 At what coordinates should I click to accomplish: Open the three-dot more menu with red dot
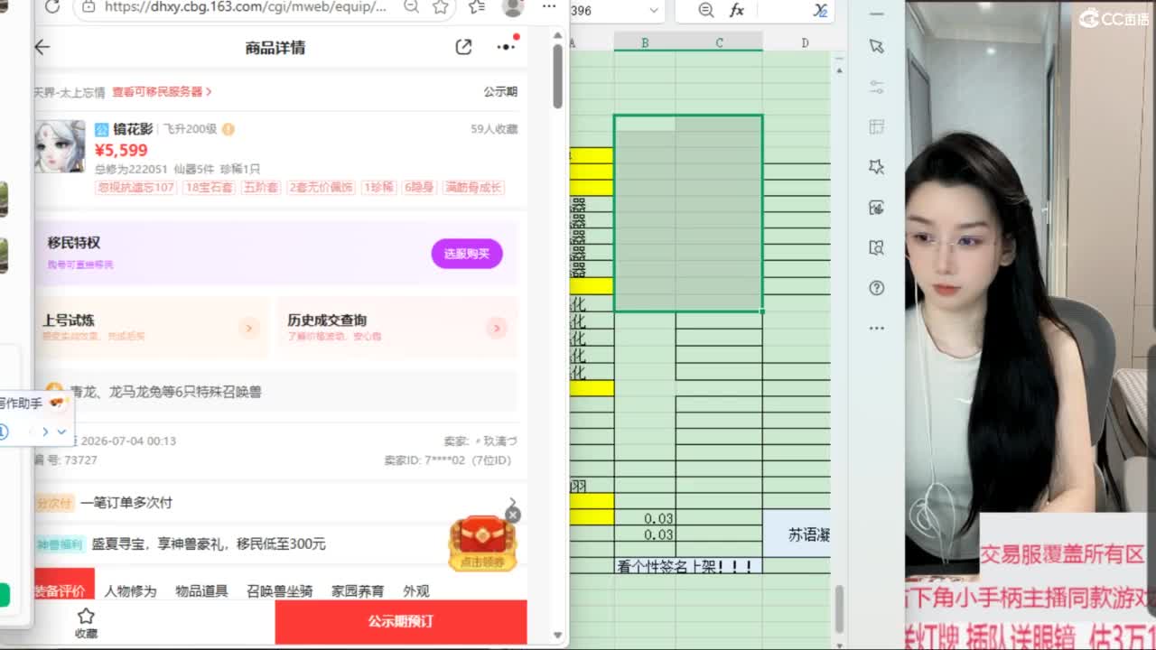point(506,46)
